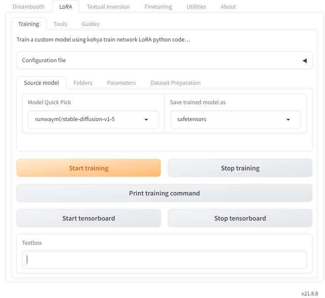Screen dimensions: 325x298
Task: Open the Dataset Preparation tab
Action: tap(176, 83)
